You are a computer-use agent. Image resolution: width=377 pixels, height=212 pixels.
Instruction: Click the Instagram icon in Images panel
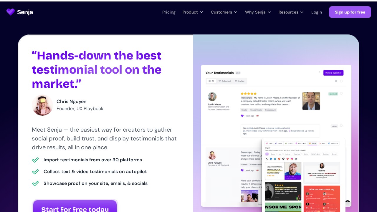[x=292, y=159]
